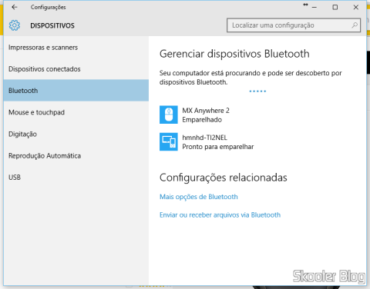Go back using the arrow in title bar

coord(15,7)
